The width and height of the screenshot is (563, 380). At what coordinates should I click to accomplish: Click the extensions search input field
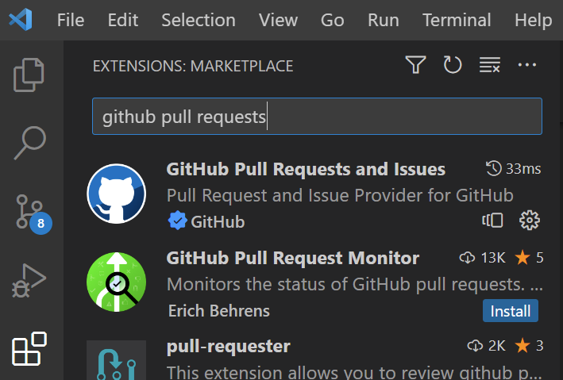(317, 117)
